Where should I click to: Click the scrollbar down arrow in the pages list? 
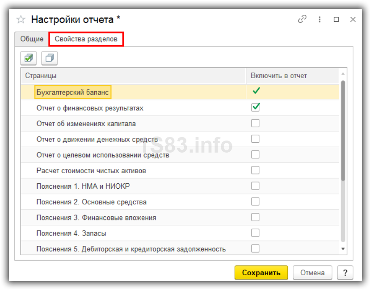coord(343,249)
